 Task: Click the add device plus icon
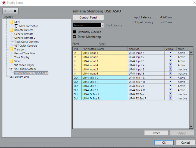click(x=5, y=11)
